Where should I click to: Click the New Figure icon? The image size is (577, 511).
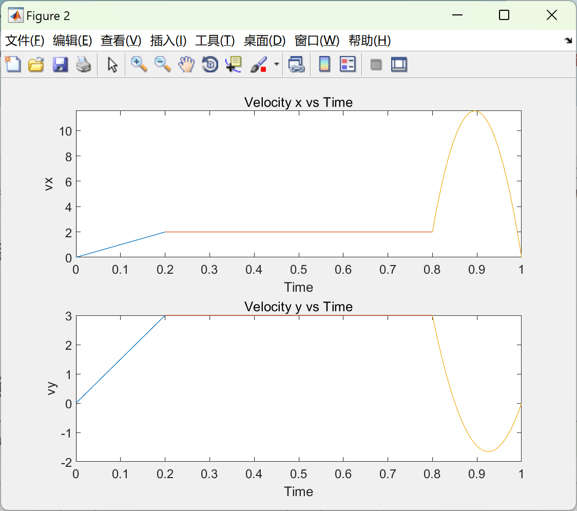[13, 64]
